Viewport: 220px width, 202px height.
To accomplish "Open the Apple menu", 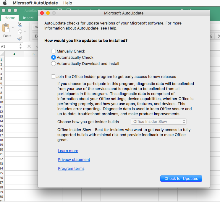I will pyautogui.click(x=5, y=3).
